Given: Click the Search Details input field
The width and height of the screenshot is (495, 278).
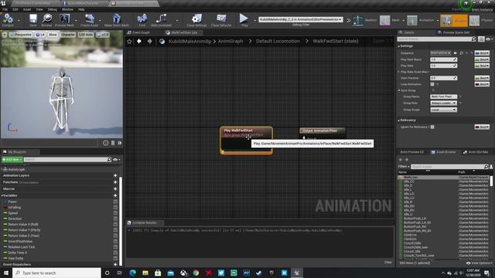Looking at the screenshot, I should point(436,39).
